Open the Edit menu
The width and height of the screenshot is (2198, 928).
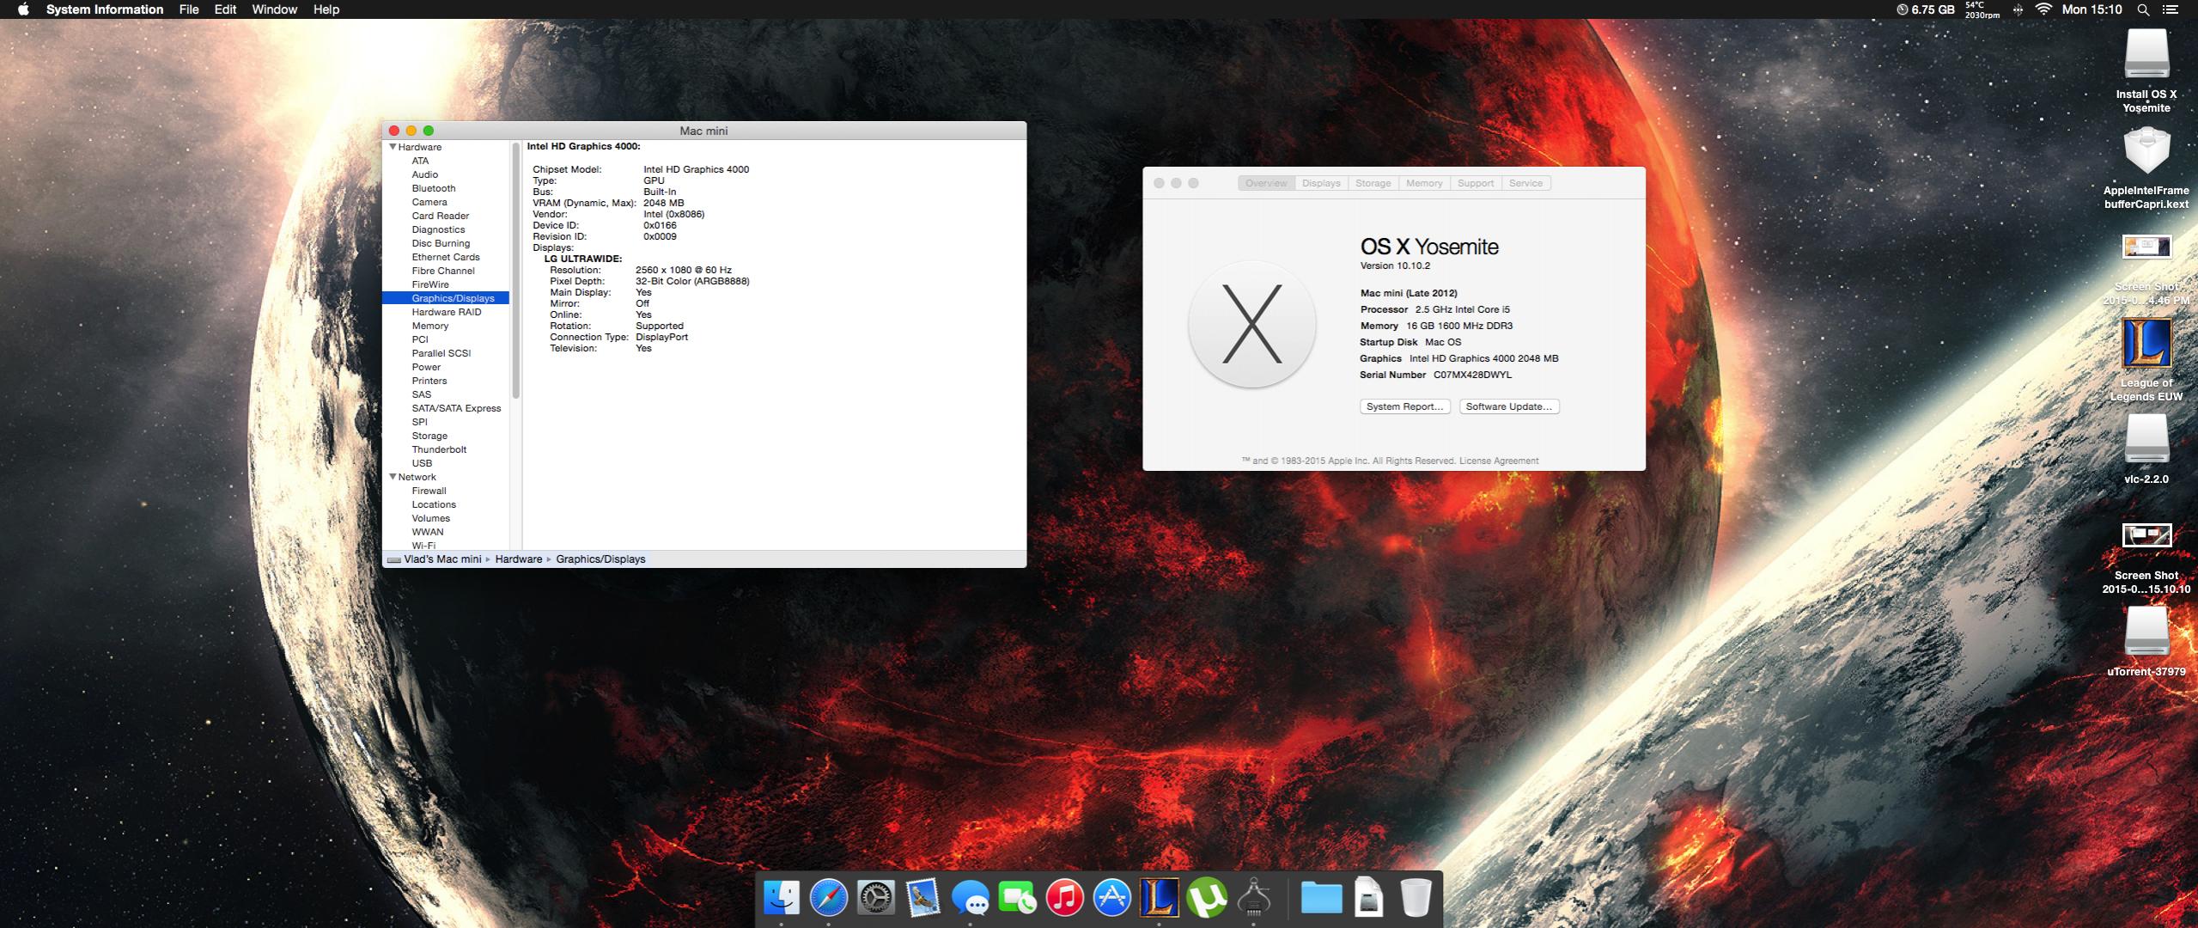point(226,9)
